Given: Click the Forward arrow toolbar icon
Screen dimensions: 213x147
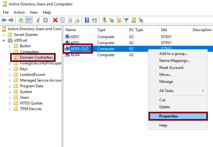Looking at the screenshot, I should tap(11, 20).
